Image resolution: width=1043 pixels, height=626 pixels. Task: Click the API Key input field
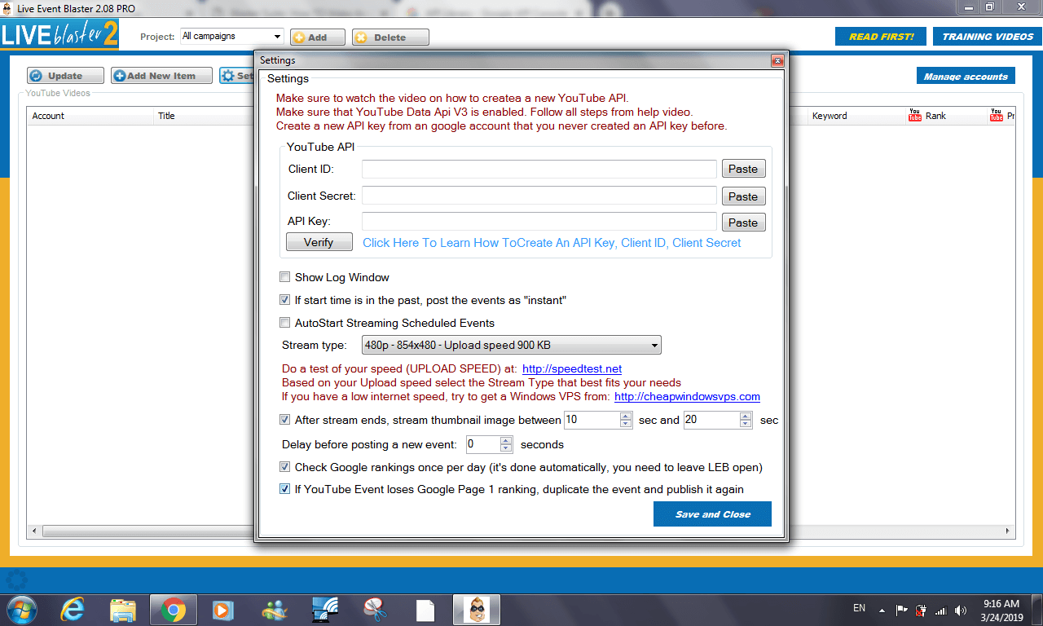coord(539,222)
